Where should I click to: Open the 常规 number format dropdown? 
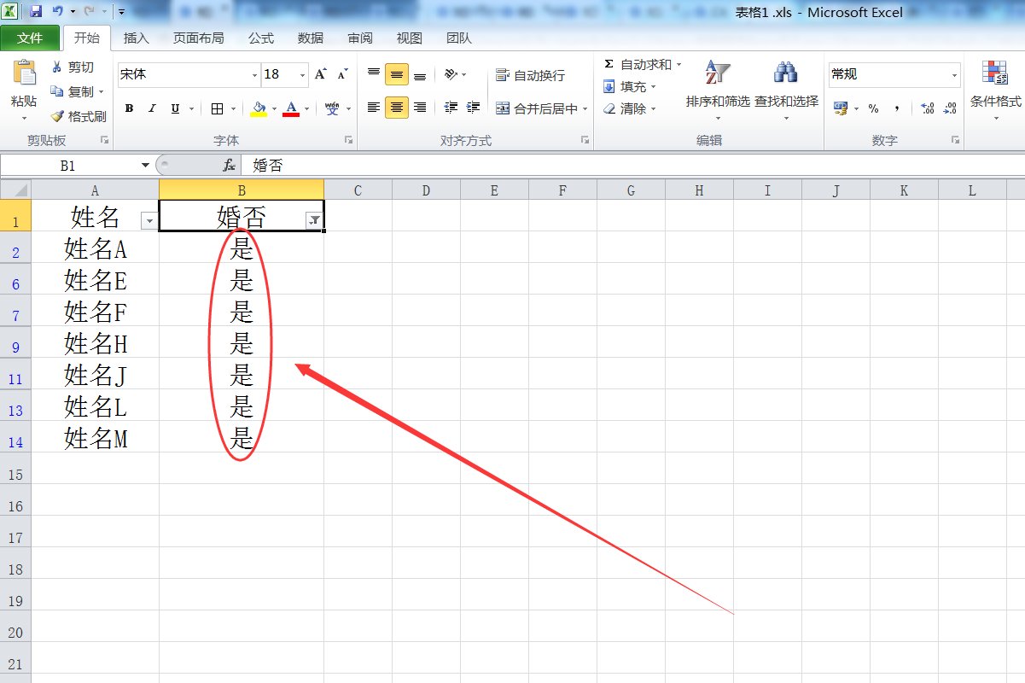pos(953,74)
